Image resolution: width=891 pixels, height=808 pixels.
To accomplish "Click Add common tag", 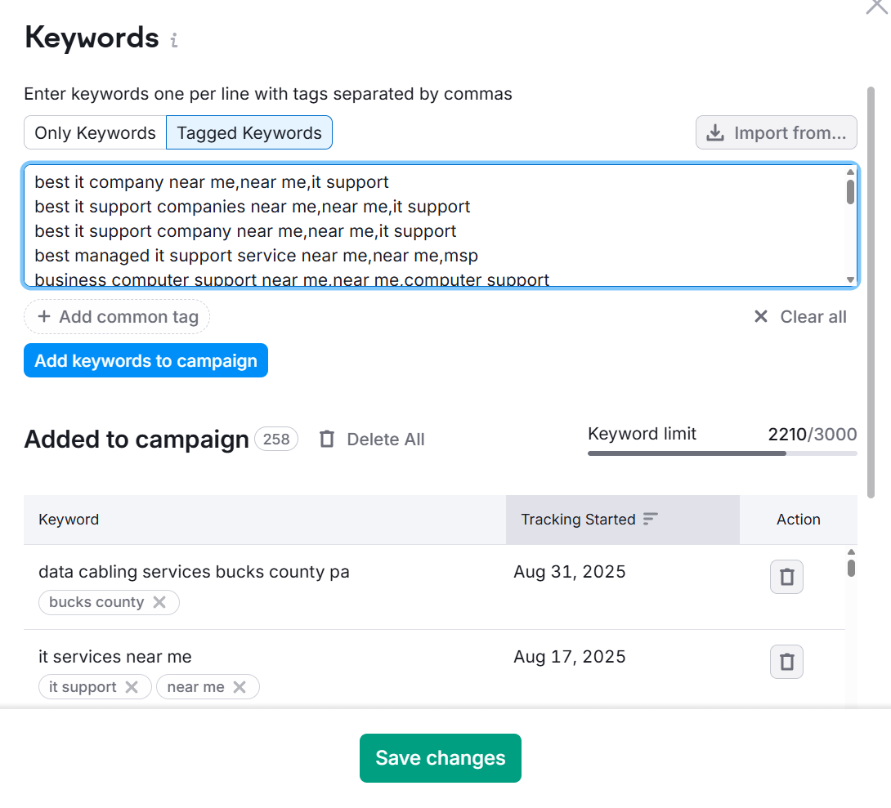I will tap(117, 317).
